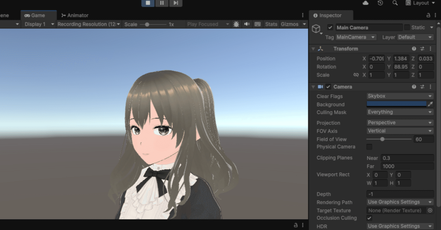The height and width of the screenshot is (230, 441).
Task: Click the Stats button in Game toolbar
Action: coord(271,24)
